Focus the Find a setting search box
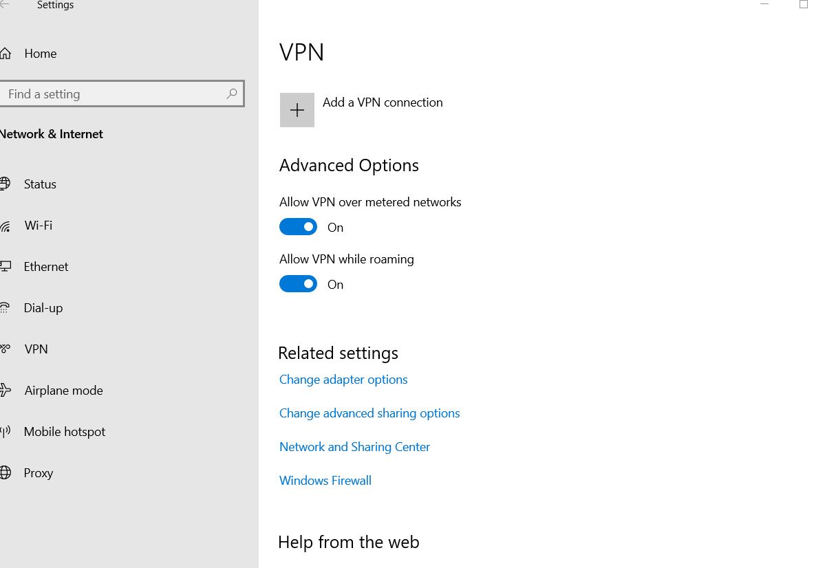Screen dimensions: 836x568 [x=121, y=94]
